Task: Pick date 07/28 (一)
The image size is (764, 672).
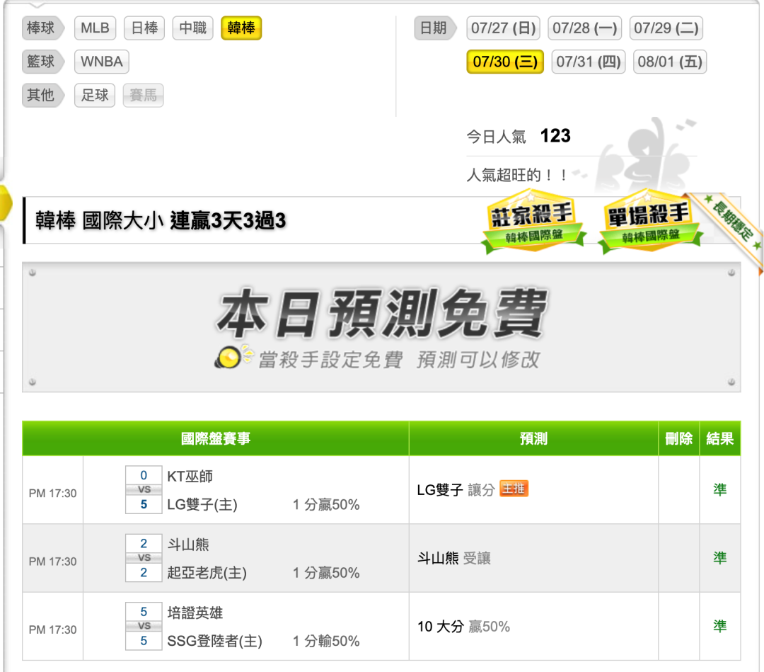Action: [x=585, y=28]
